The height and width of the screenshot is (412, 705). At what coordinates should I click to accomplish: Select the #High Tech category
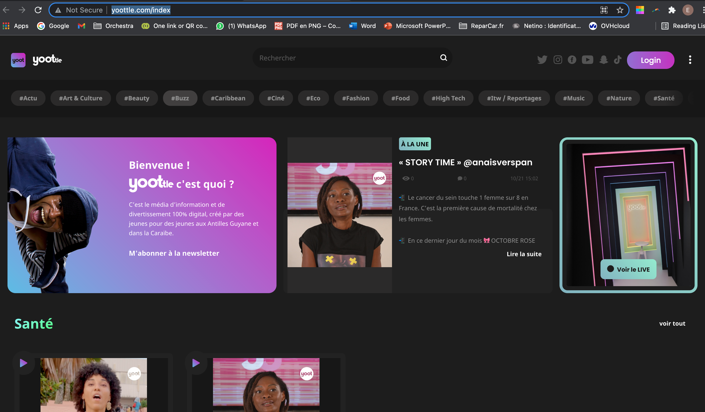coord(448,98)
